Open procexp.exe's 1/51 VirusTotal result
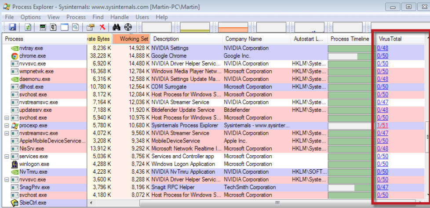This screenshot has width=430, height=208. click(383, 125)
